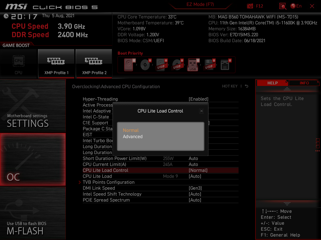Set Short Duration Power Limit Auto value

tap(193, 158)
